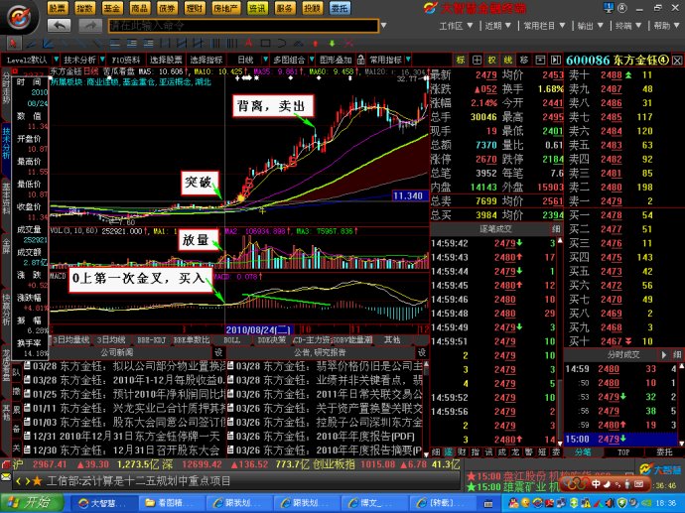Click the arrow button next to 分时成交
The image size is (685, 513).
pyautogui.click(x=664, y=354)
